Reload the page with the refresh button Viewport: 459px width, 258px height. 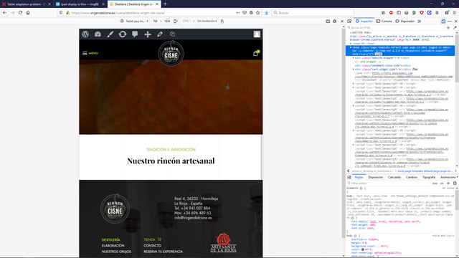(20, 13)
